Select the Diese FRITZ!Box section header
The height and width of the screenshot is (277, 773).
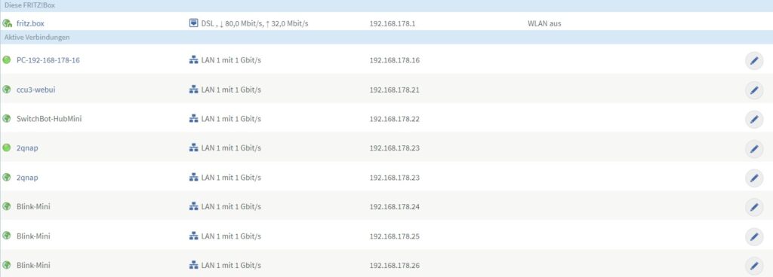coord(29,5)
